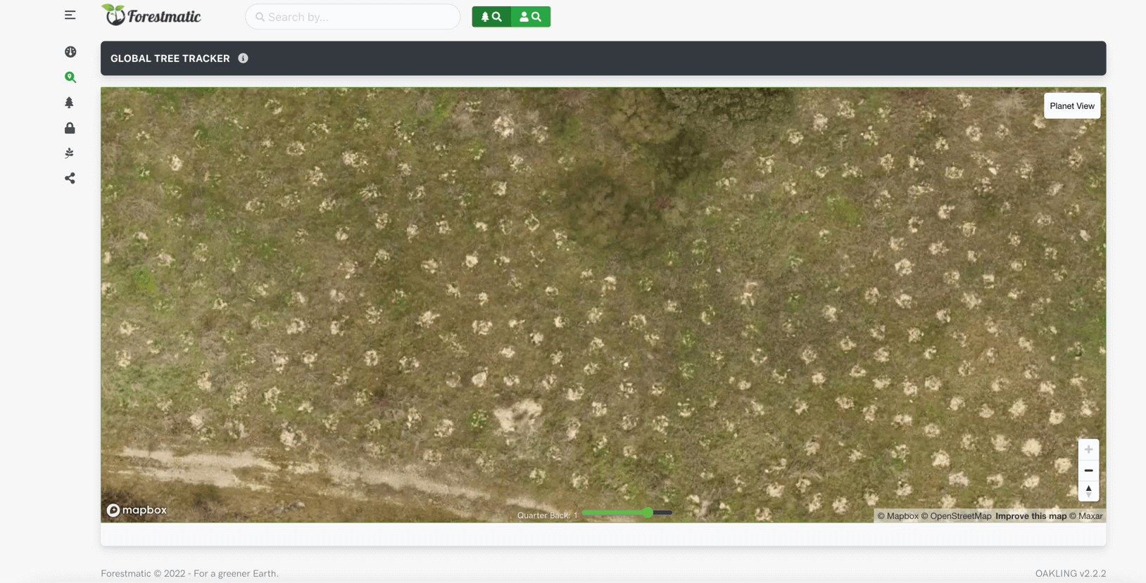The height and width of the screenshot is (583, 1146).
Task: Open the © Maxar attribution link
Action: coord(1085,516)
